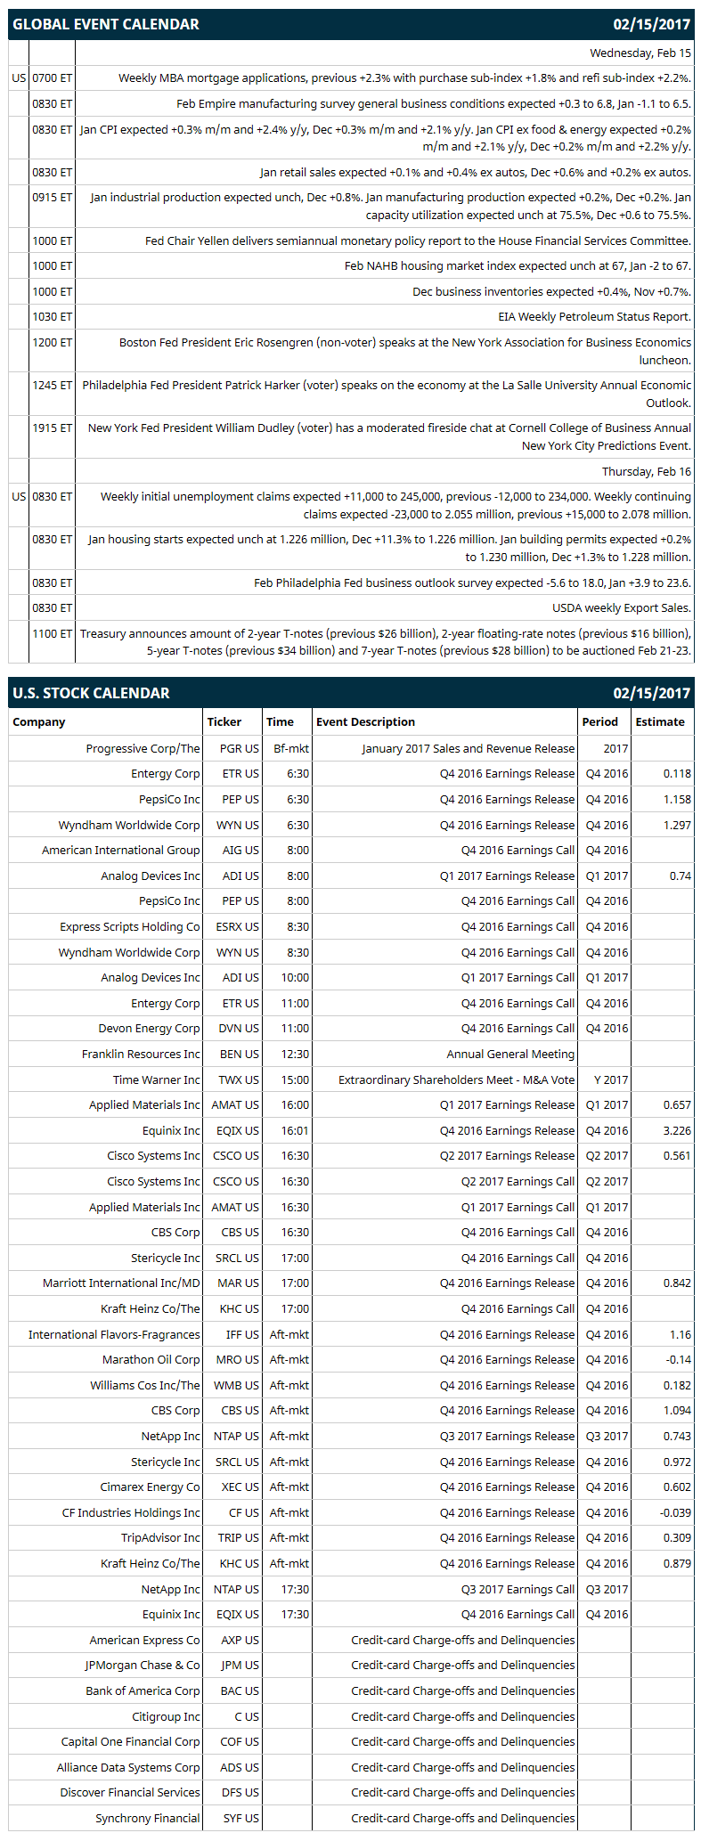Click the Kraft Heinz estimate value 0.879
Viewport: 701px width, 1841px height.
tap(677, 1563)
